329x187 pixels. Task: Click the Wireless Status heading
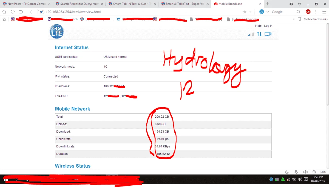pyautogui.click(x=73, y=166)
